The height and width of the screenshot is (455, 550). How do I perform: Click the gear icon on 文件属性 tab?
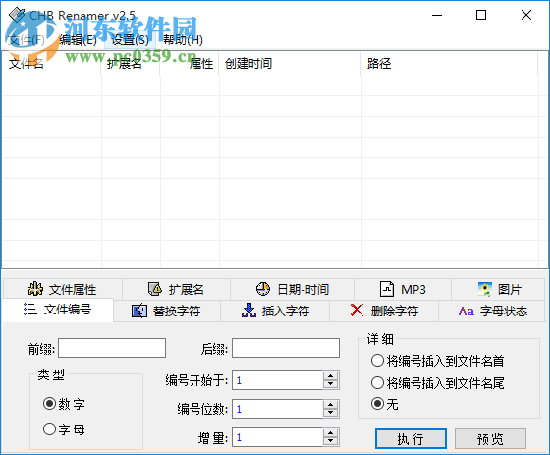click(35, 289)
